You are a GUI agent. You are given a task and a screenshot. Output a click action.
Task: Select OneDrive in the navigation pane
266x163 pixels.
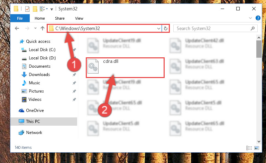35,111
